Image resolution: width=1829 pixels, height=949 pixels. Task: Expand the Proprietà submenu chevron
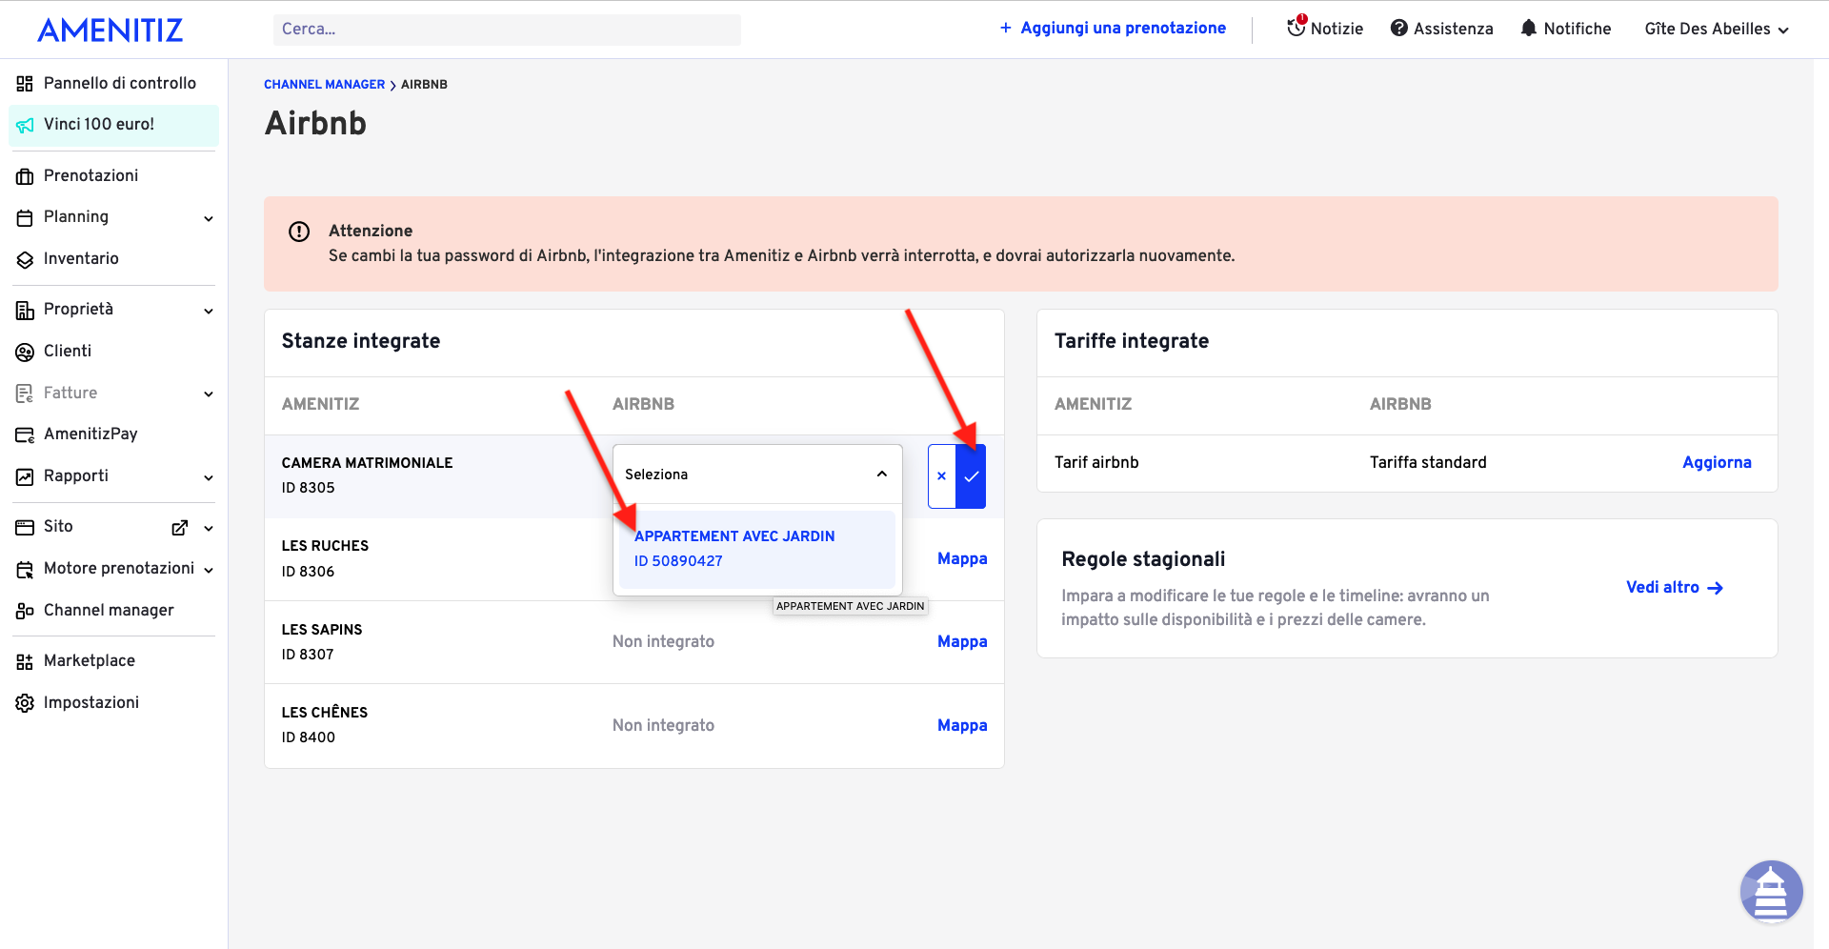(x=209, y=311)
